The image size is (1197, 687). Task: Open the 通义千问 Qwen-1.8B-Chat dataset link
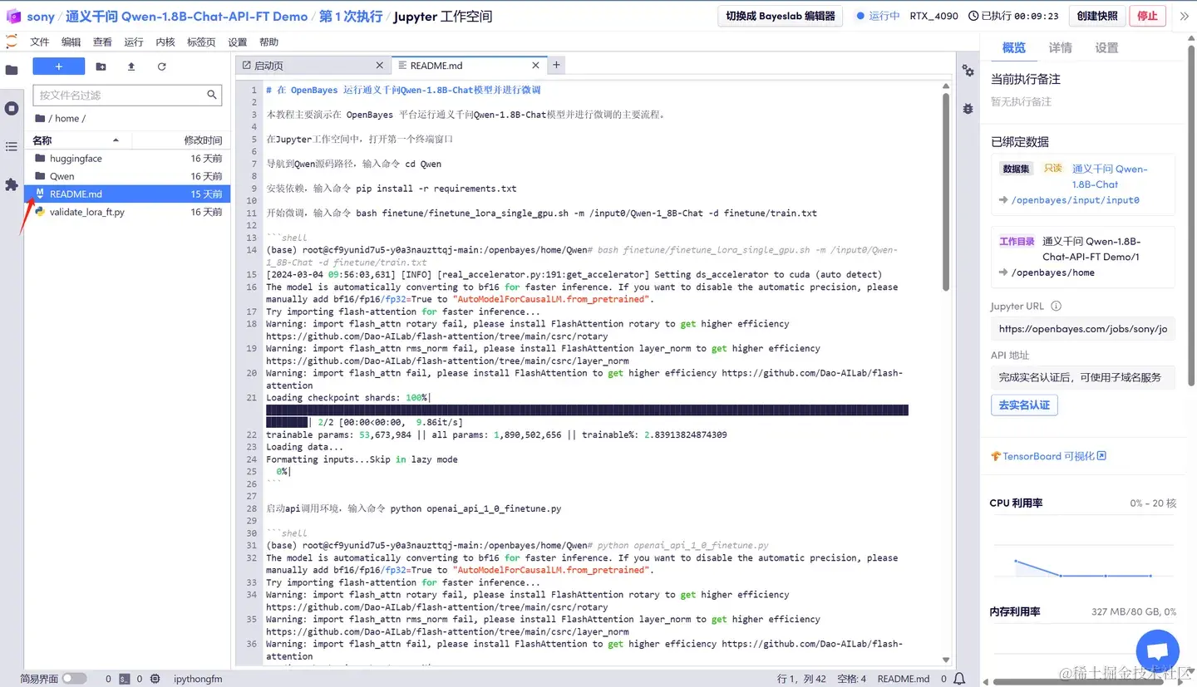1109,176
